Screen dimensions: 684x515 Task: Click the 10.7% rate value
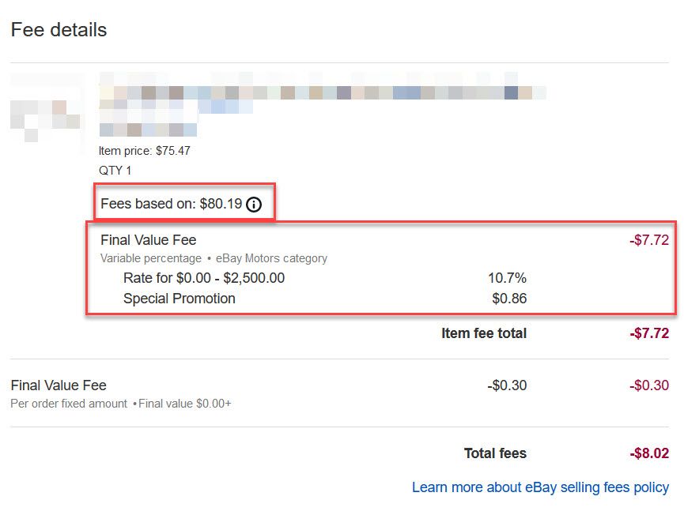point(508,278)
